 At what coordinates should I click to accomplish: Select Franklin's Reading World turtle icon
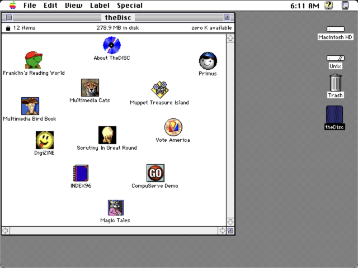point(34,60)
